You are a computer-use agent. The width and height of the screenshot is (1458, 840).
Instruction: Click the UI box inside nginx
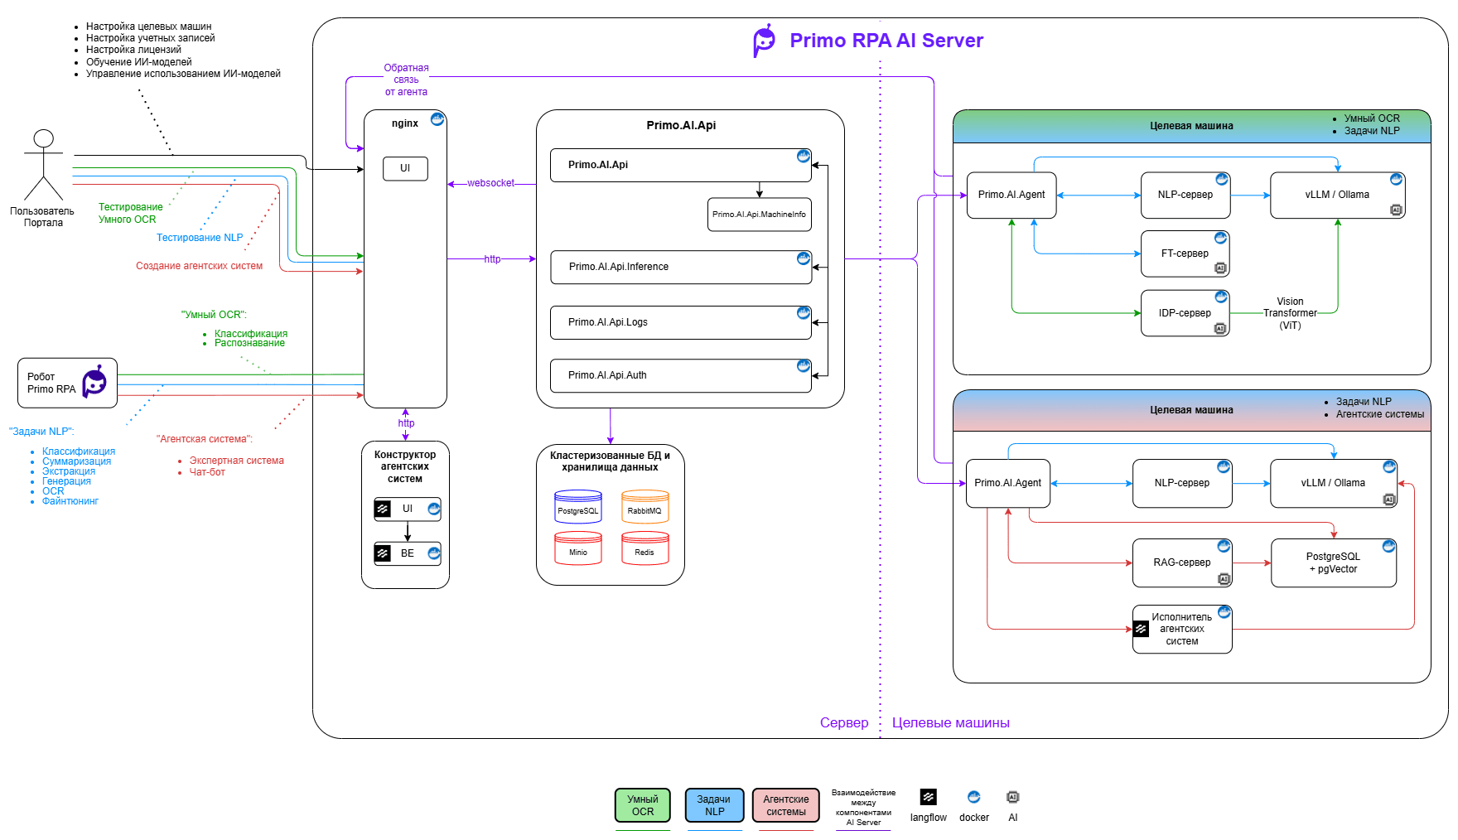click(x=405, y=168)
